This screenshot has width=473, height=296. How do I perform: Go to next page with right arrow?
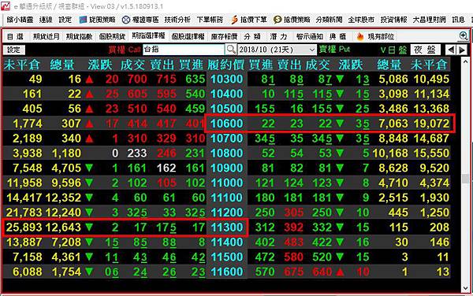[462, 50]
